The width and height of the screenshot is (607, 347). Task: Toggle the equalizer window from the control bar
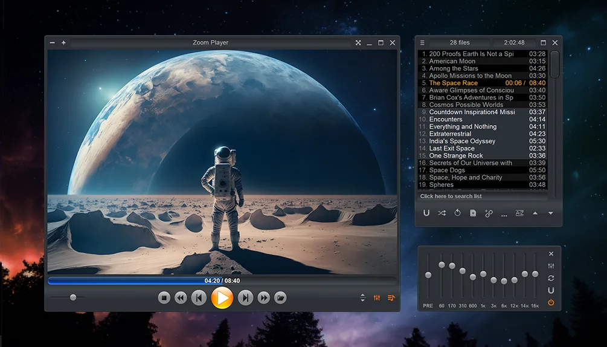(377, 297)
